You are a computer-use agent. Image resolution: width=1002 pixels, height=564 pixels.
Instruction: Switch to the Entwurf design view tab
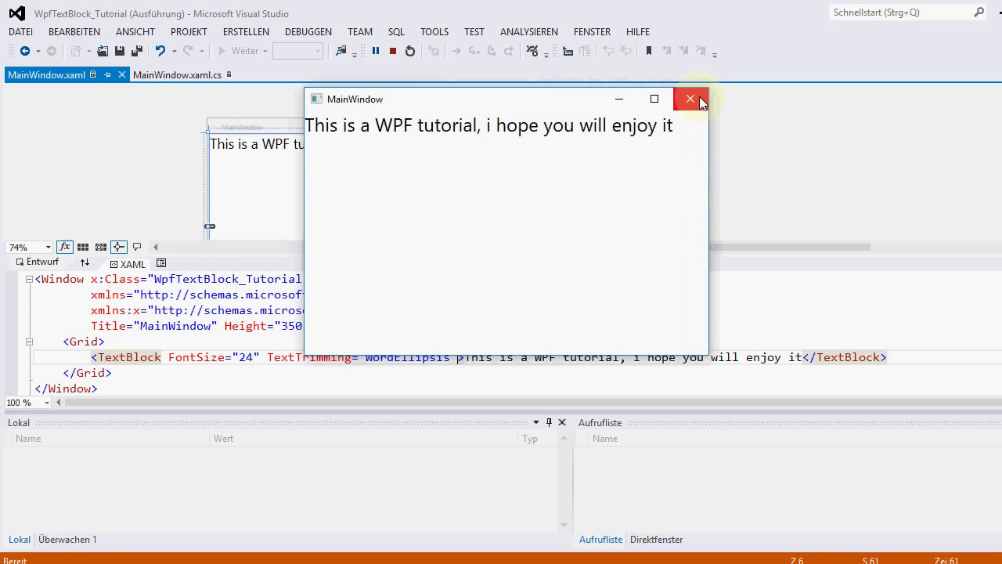coord(37,262)
